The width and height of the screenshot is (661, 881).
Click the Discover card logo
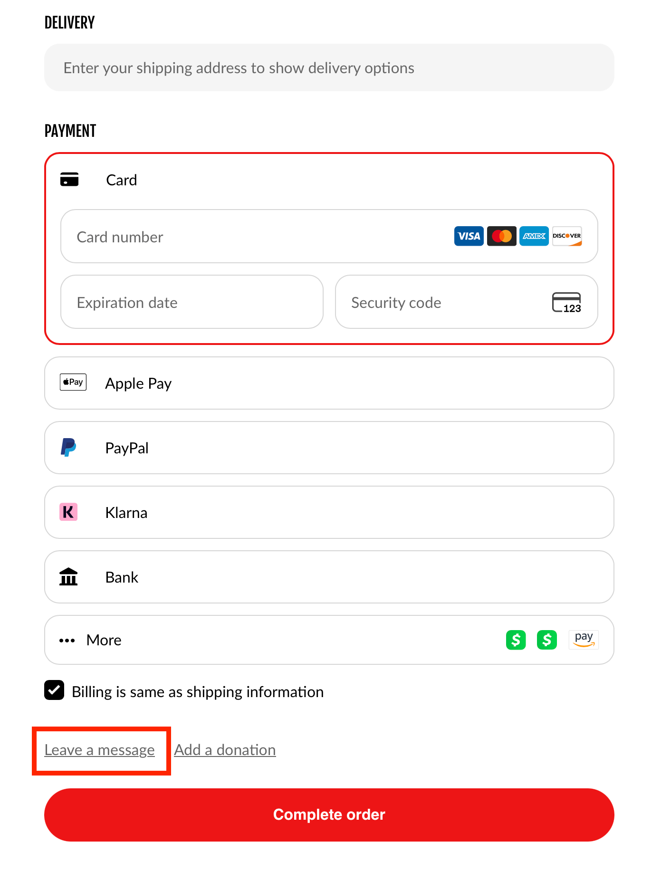pyautogui.click(x=567, y=236)
